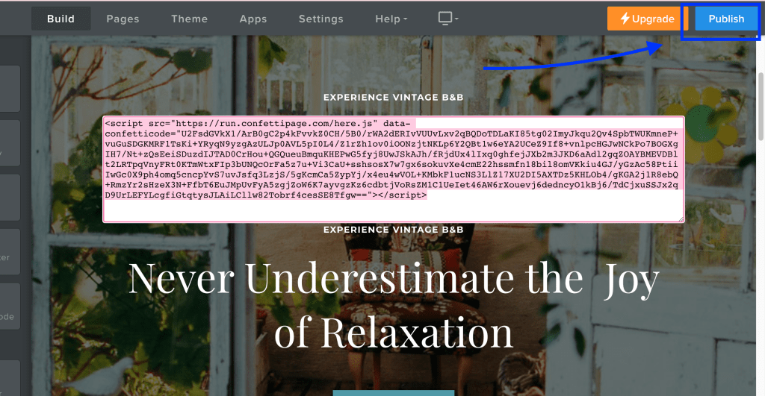Click the text area resize handle corner
The image size is (765, 396).
681,219
